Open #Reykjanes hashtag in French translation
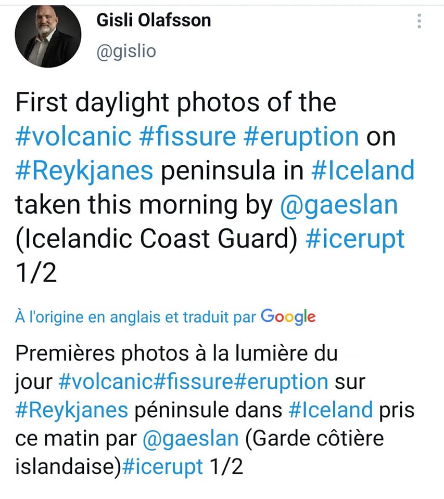 [72, 411]
